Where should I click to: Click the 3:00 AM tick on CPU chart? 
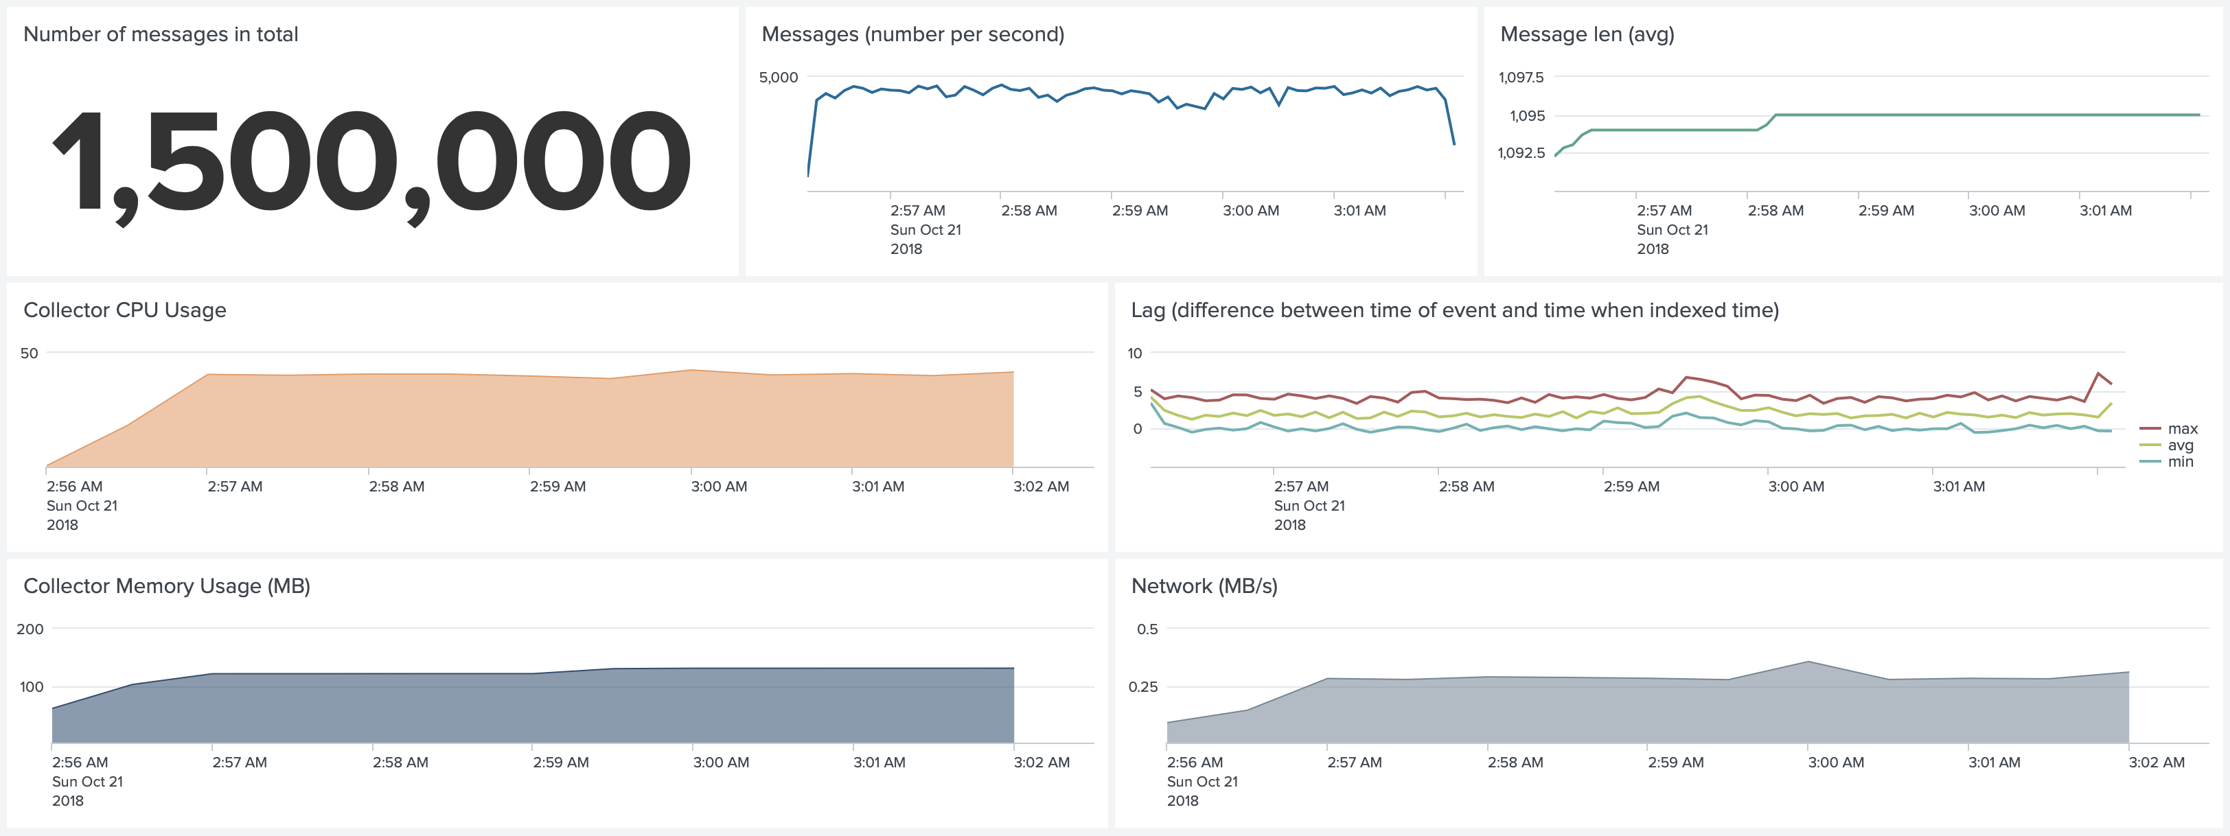(719, 487)
